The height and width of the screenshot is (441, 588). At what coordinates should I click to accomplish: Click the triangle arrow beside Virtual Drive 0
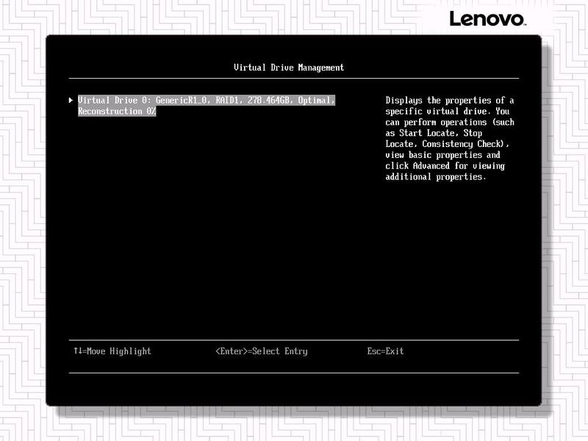pyautogui.click(x=71, y=100)
